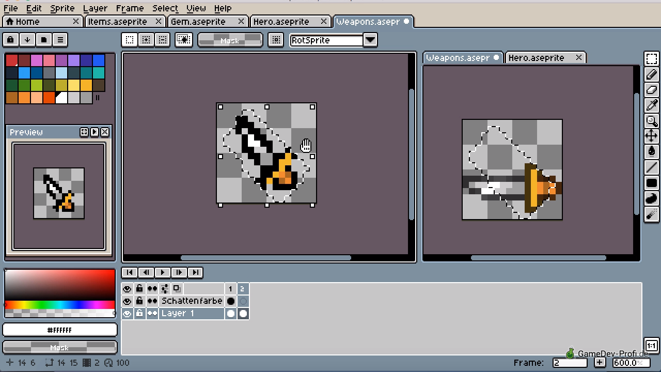Click the Frame number input field
661x372 pixels.
coord(570,363)
